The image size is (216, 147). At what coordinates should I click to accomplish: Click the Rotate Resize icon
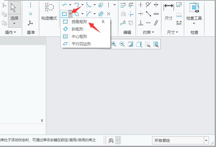coord(131,23)
